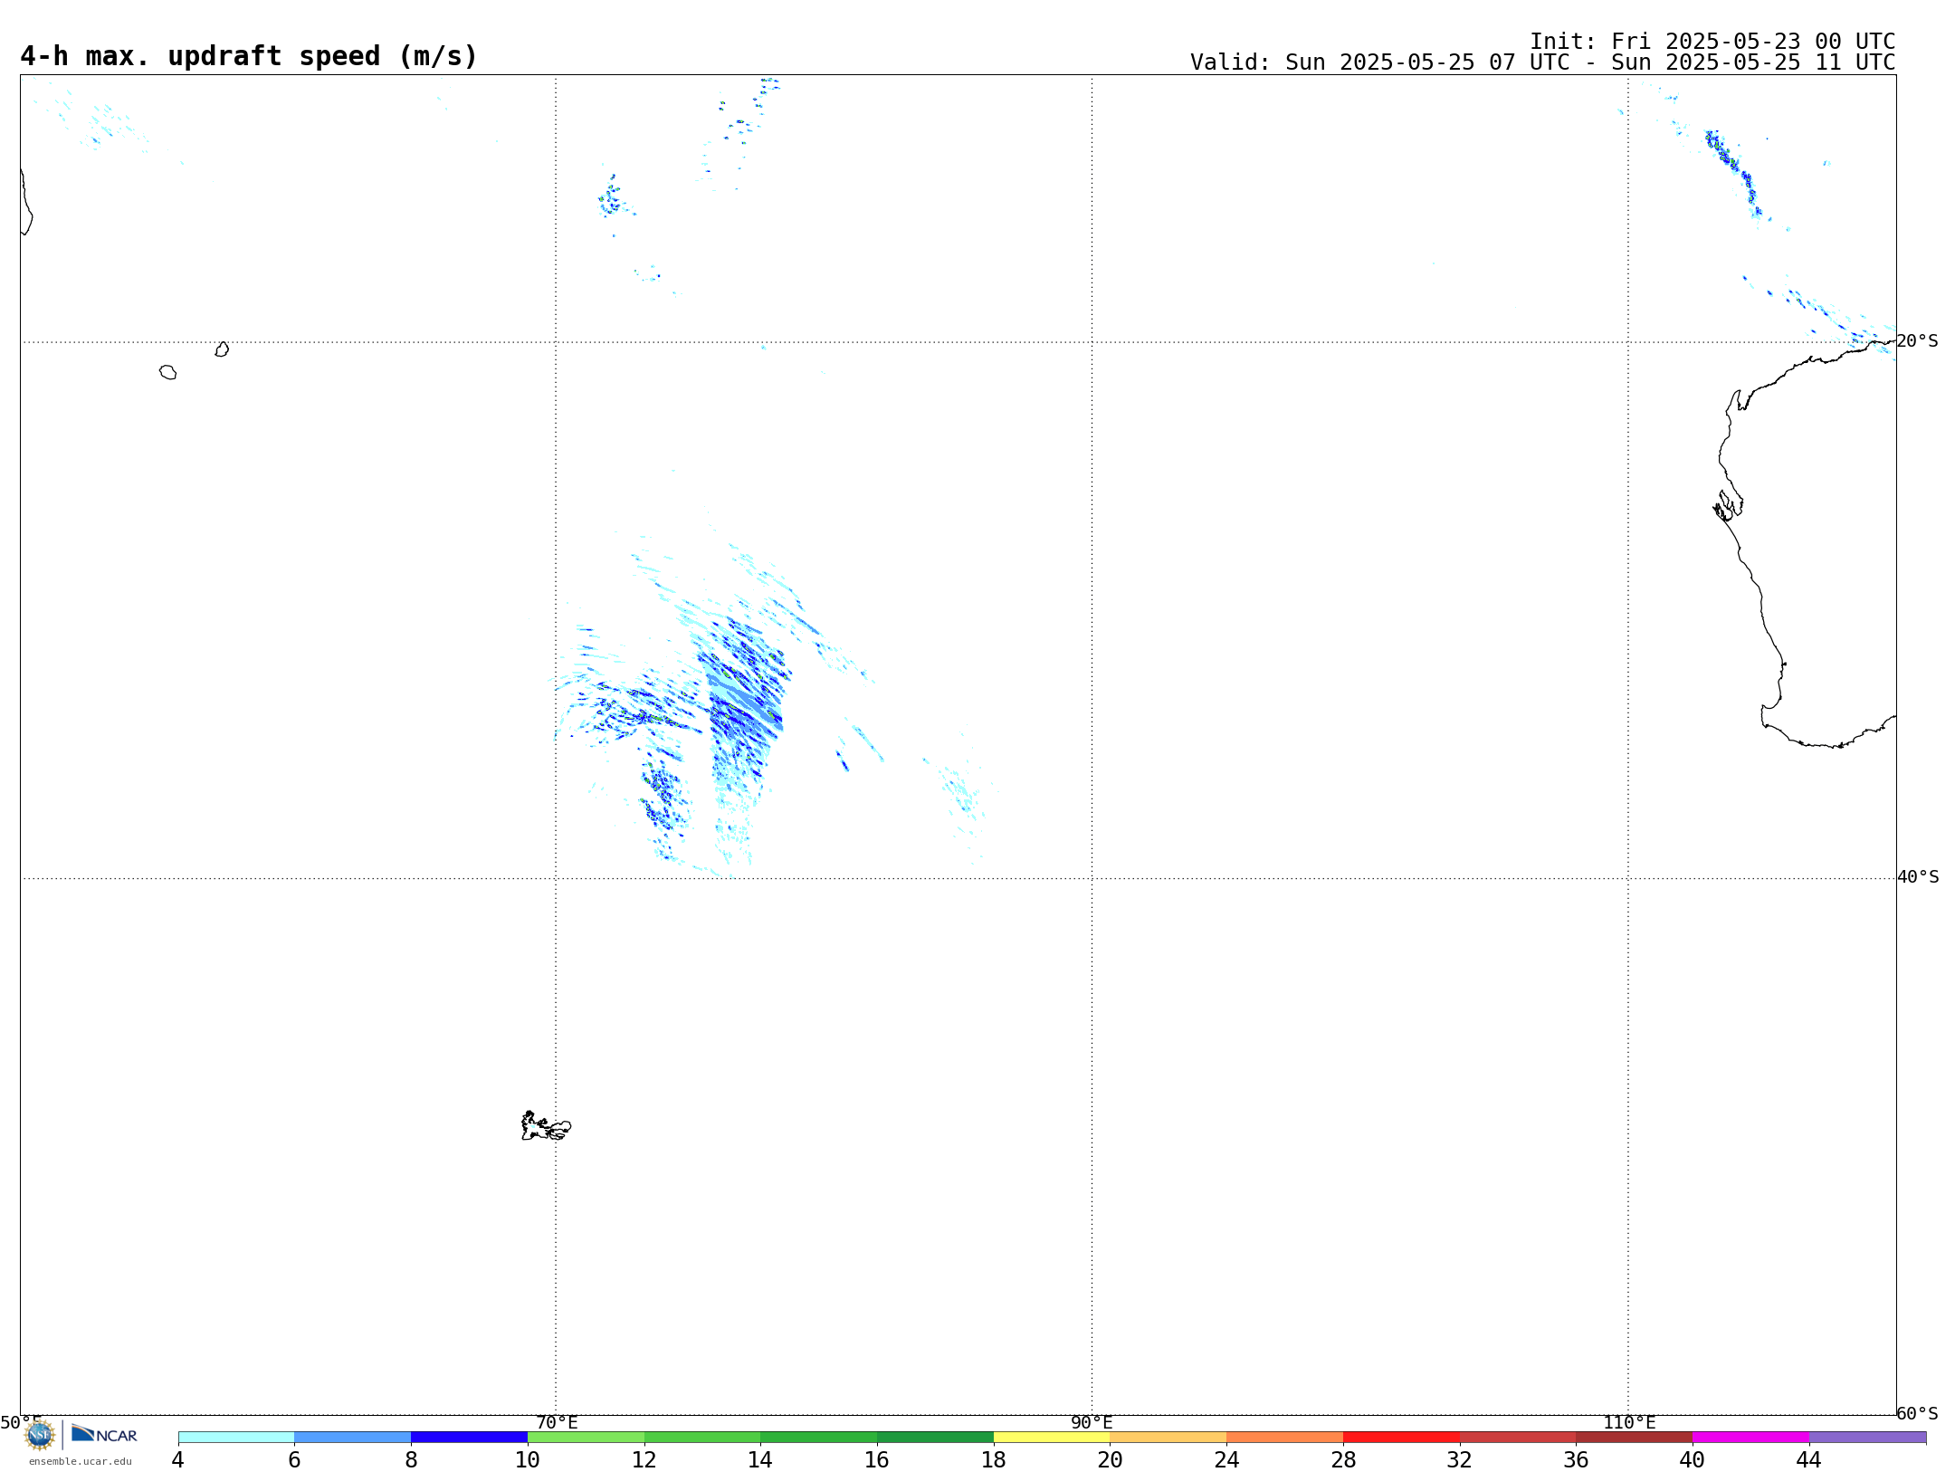This screenshot has height=1472, width=1955.
Task: Click the Réunion island outline
Action: click(167, 372)
